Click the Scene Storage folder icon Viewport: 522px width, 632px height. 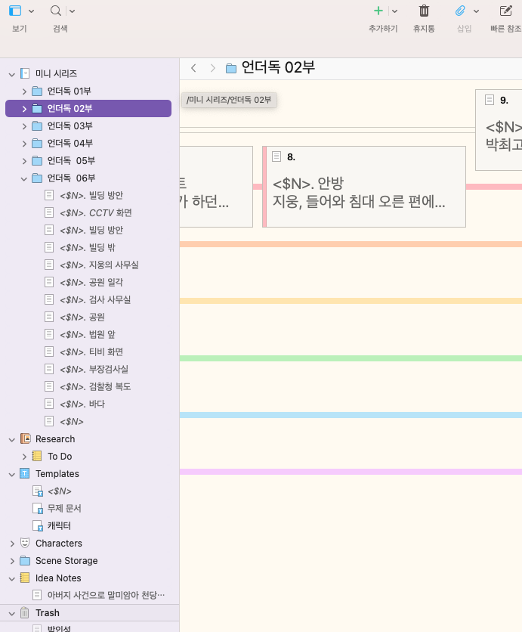coord(25,560)
